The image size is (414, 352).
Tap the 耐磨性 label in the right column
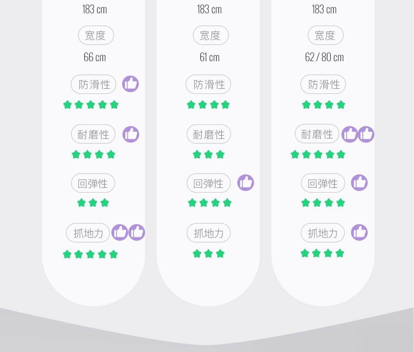point(317,134)
